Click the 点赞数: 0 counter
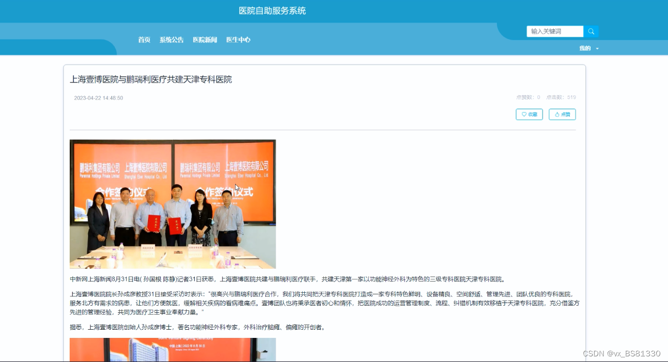 [528, 97]
